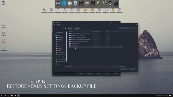Click Apply in the Preferences window
The height and width of the screenshot is (97, 173).
98,74
